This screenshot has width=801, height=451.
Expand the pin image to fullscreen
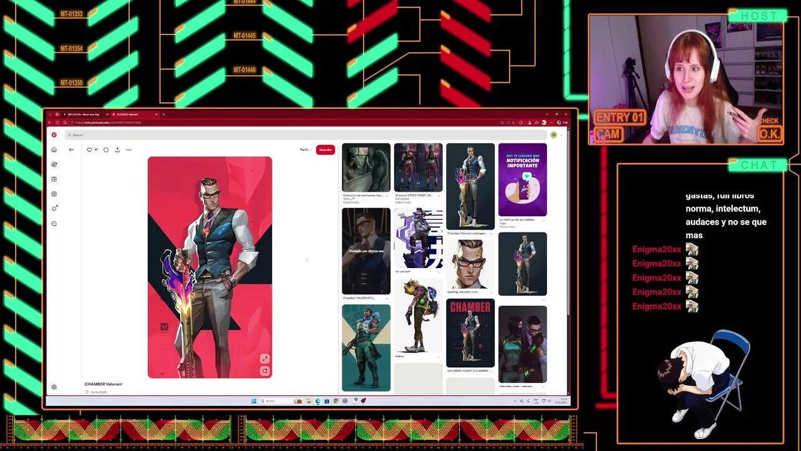click(265, 359)
